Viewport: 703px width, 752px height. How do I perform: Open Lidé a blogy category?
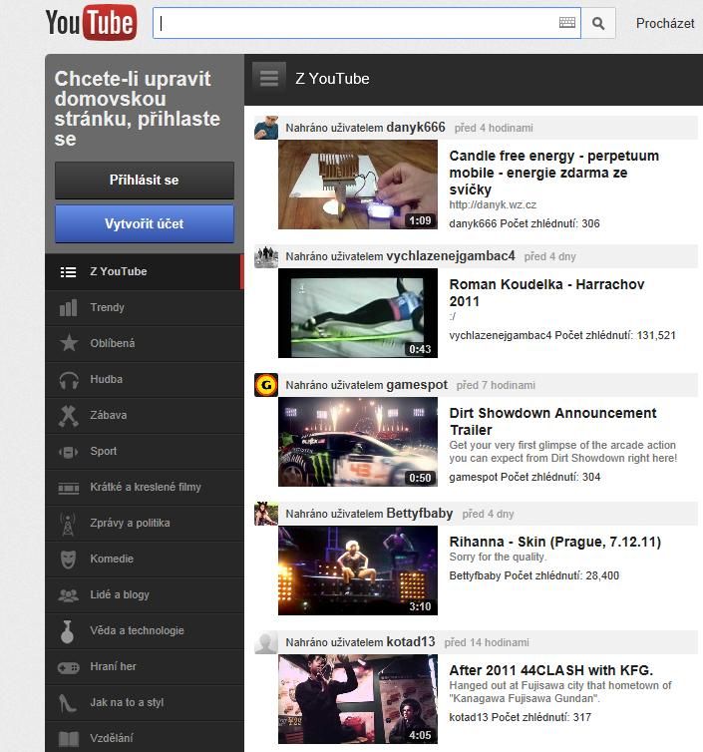145,595
